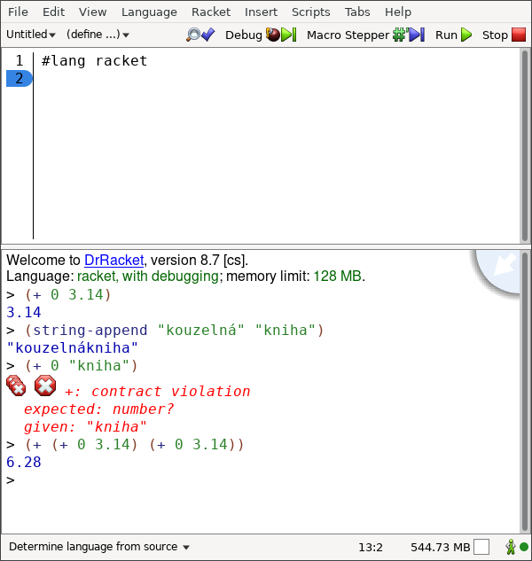Click line number 1 in gutter

pos(19,60)
